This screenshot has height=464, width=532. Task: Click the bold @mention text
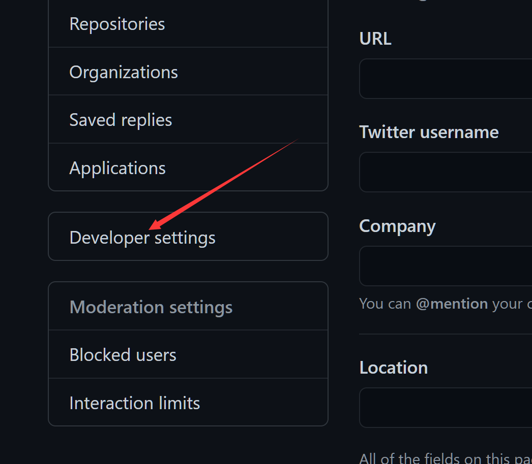452,304
